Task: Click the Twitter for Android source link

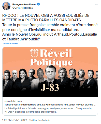Action: (x=40, y=120)
